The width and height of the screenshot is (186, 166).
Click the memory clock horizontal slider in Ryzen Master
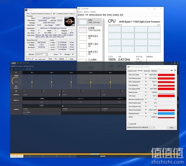[x=94, y=106]
